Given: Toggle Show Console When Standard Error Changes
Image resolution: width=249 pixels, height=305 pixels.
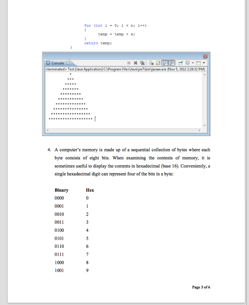Looking at the screenshot, I should [x=172, y=63].
